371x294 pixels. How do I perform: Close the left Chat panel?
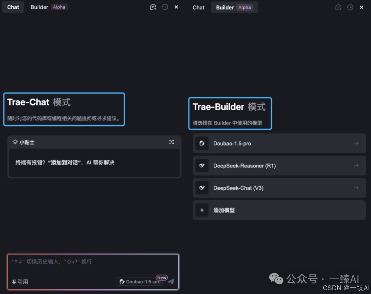[176, 7]
